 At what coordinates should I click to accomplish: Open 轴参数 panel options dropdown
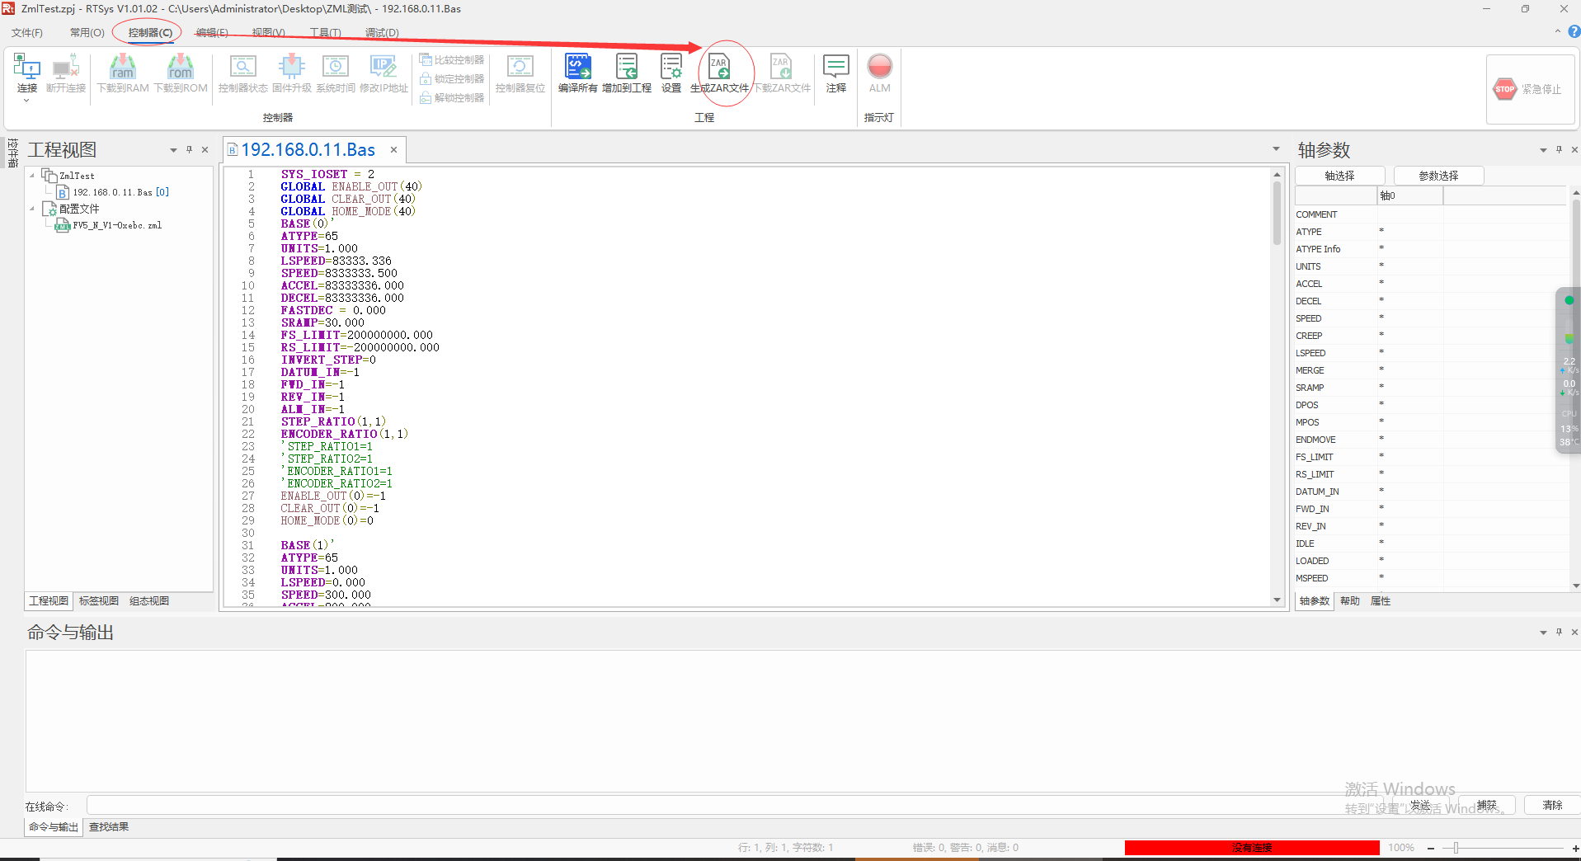[1543, 150]
